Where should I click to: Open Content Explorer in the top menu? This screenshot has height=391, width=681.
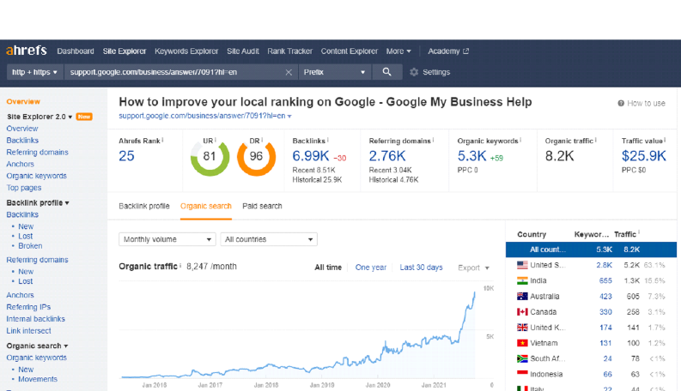coord(350,51)
